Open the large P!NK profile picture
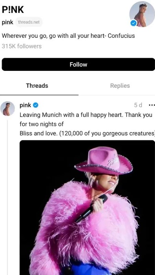This screenshot has height=275, width=155. click(142, 14)
